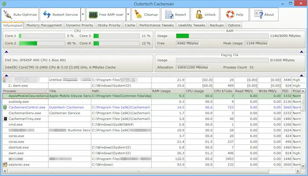
Task: Switch to the Information tab
Action: [x=13, y=25]
